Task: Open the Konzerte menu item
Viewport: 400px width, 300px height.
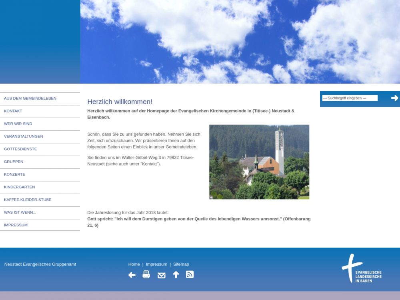Action: coord(14,174)
